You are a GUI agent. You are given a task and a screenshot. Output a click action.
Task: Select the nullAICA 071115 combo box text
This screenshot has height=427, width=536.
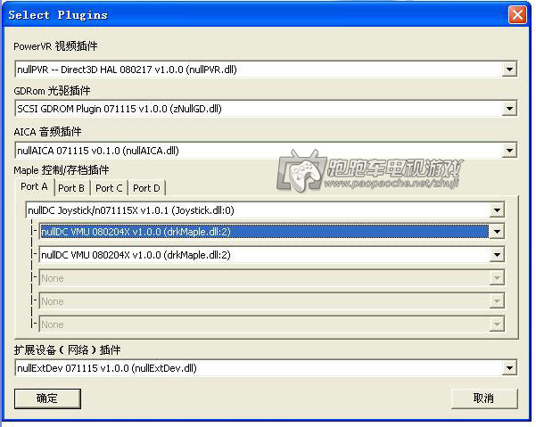(x=98, y=151)
